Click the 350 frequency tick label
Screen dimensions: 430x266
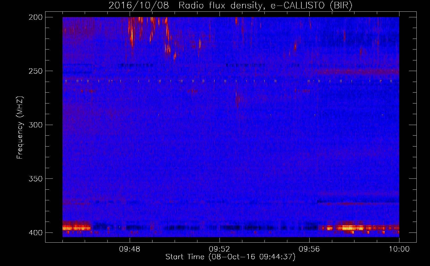(x=35, y=179)
